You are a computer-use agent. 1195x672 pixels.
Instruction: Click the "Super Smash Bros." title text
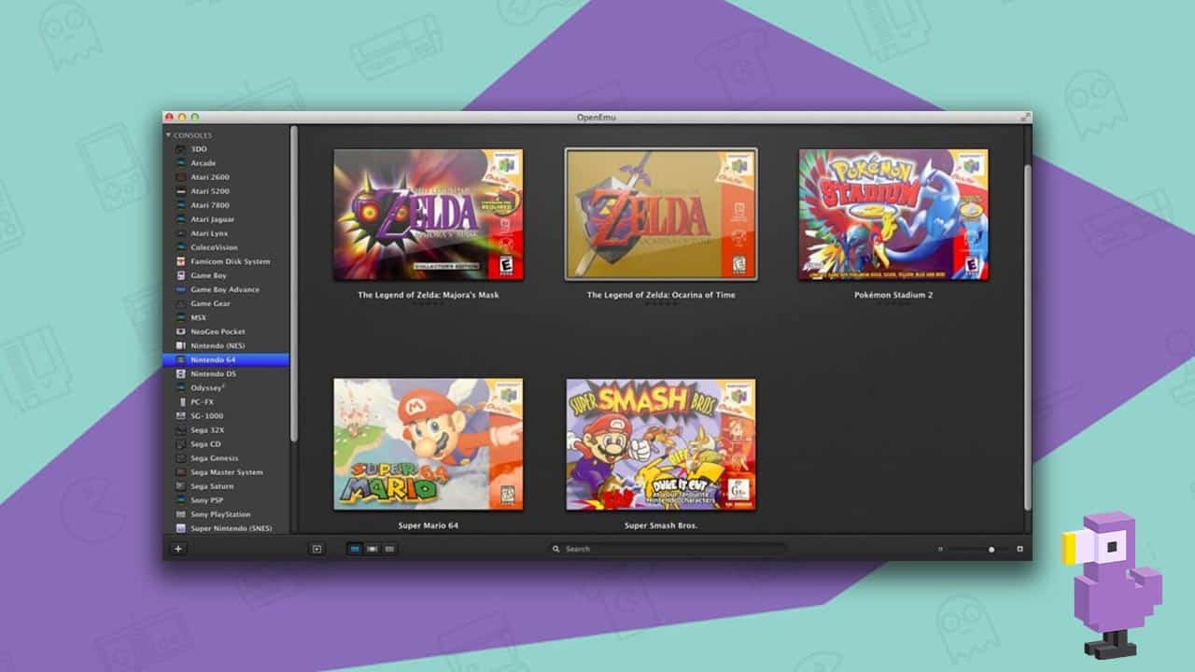coord(661,525)
